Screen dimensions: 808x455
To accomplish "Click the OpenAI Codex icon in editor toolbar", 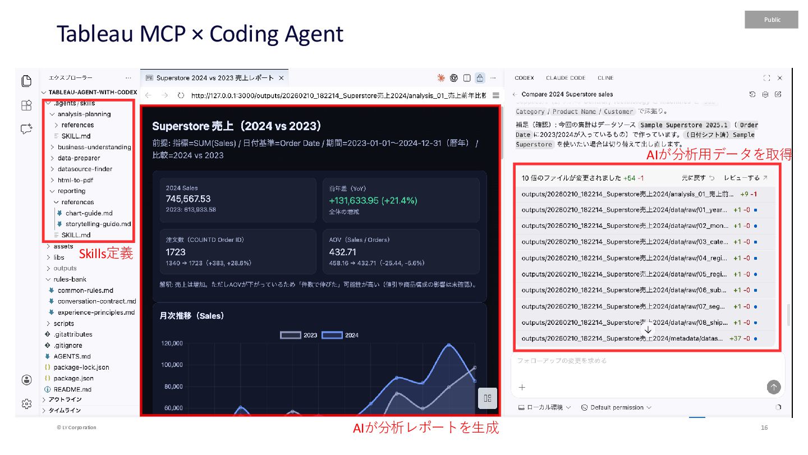I will click(454, 78).
